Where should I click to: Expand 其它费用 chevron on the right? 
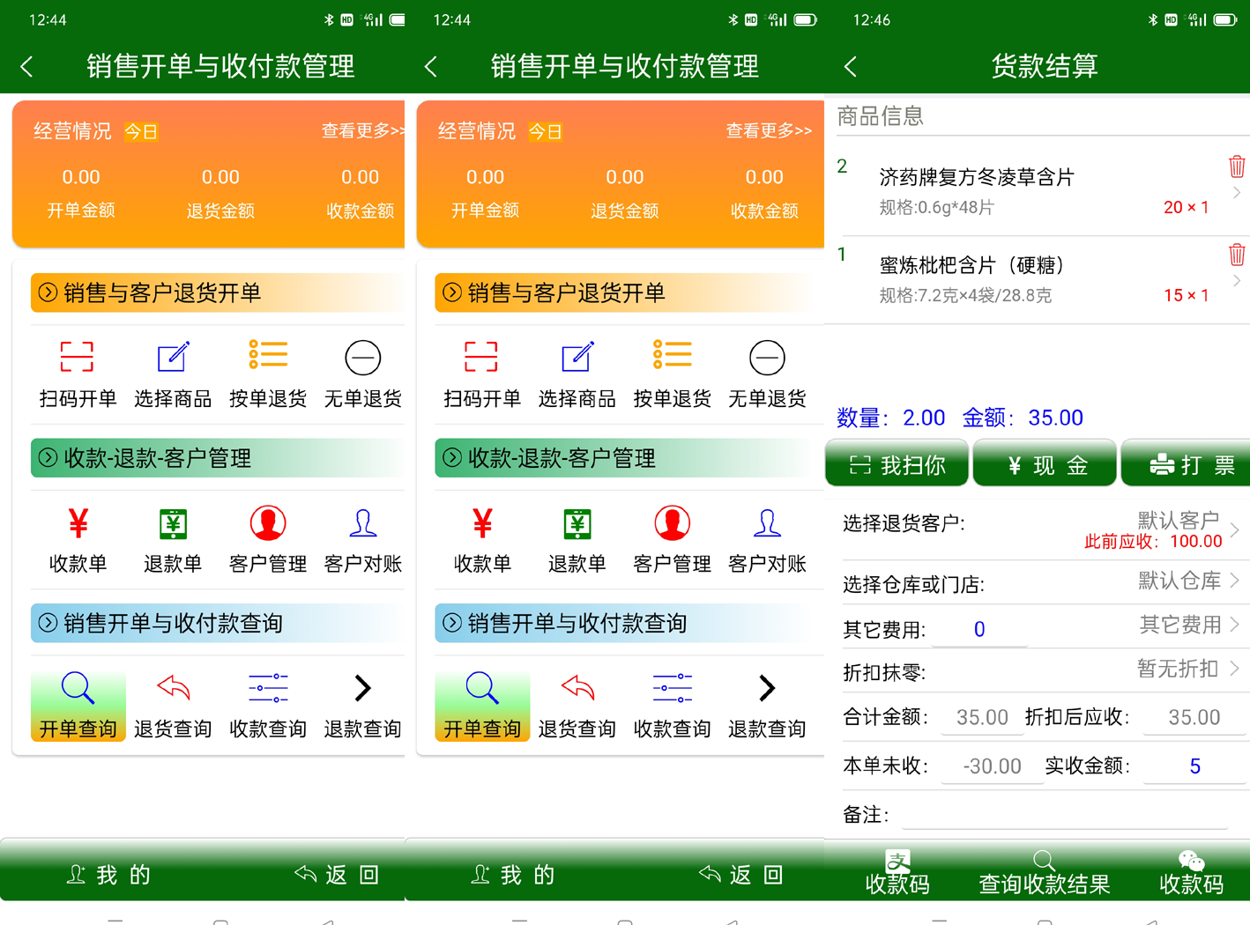1235,625
